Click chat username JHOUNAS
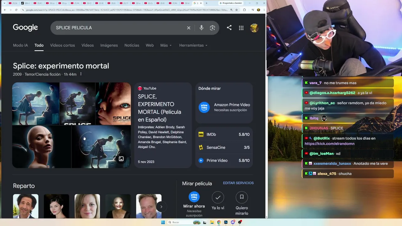 (319, 128)
